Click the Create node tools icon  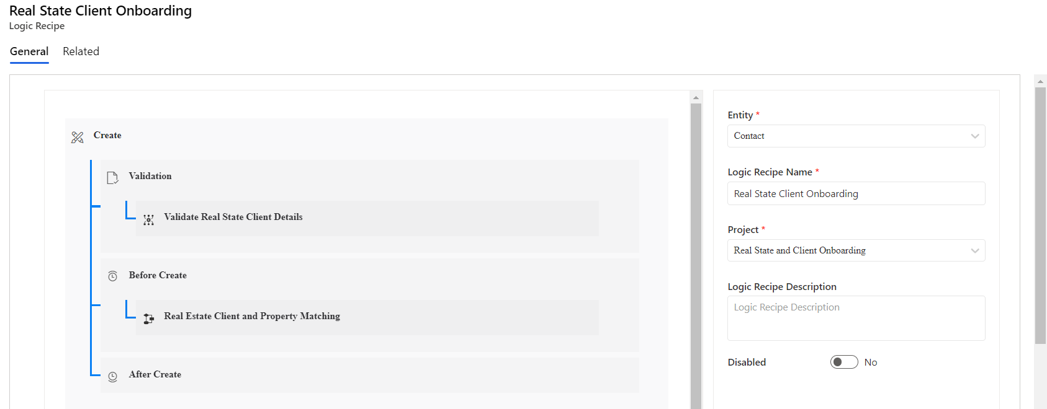coord(77,137)
